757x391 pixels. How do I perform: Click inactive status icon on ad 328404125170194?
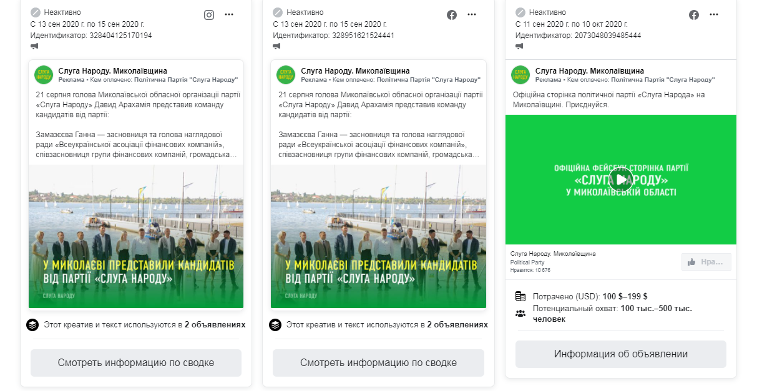pos(35,12)
